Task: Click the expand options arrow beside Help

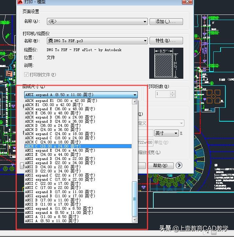Action: click(179, 165)
